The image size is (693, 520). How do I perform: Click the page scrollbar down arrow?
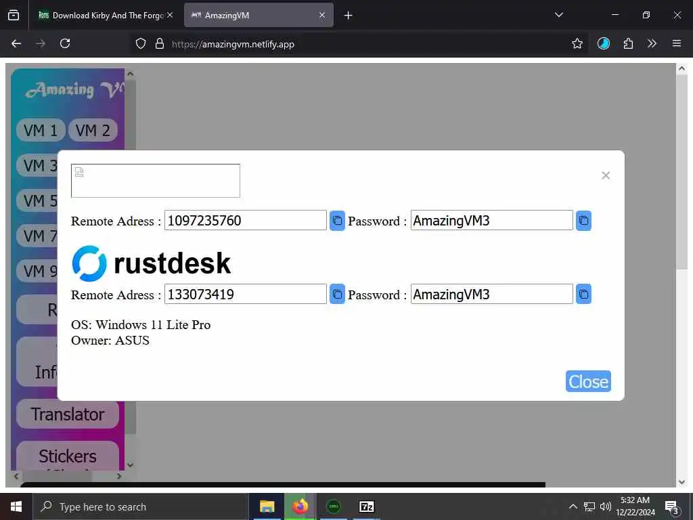681,482
